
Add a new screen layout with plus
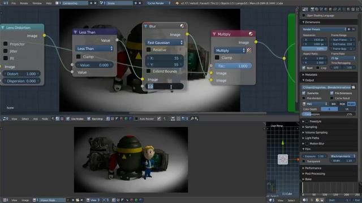pos(91,3)
